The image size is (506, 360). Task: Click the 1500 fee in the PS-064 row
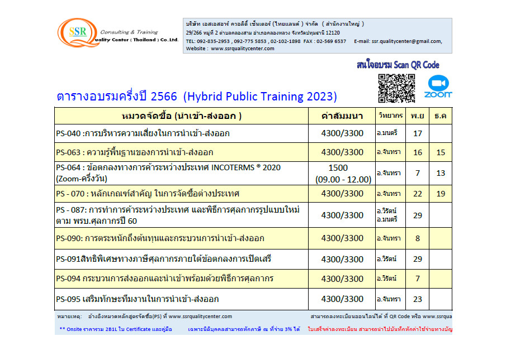[x=338, y=168]
